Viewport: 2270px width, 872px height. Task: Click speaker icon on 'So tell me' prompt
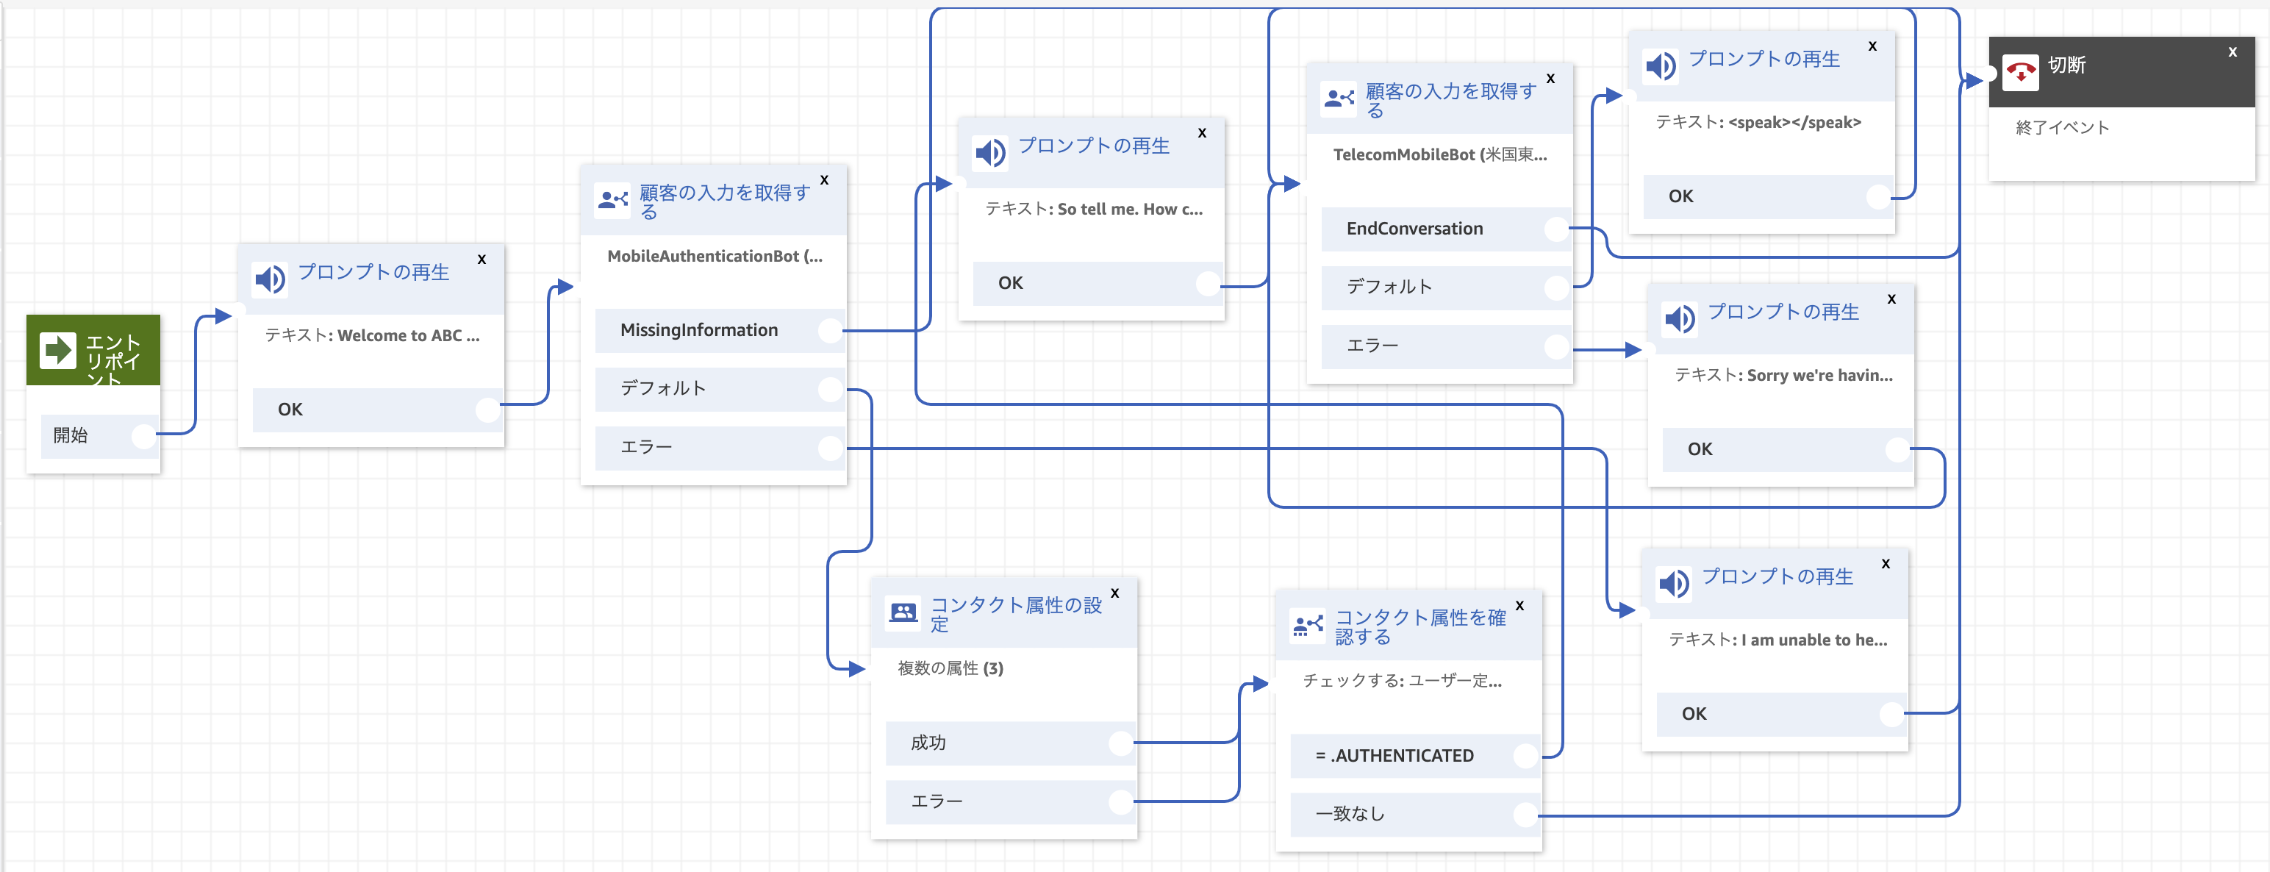coord(990,154)
